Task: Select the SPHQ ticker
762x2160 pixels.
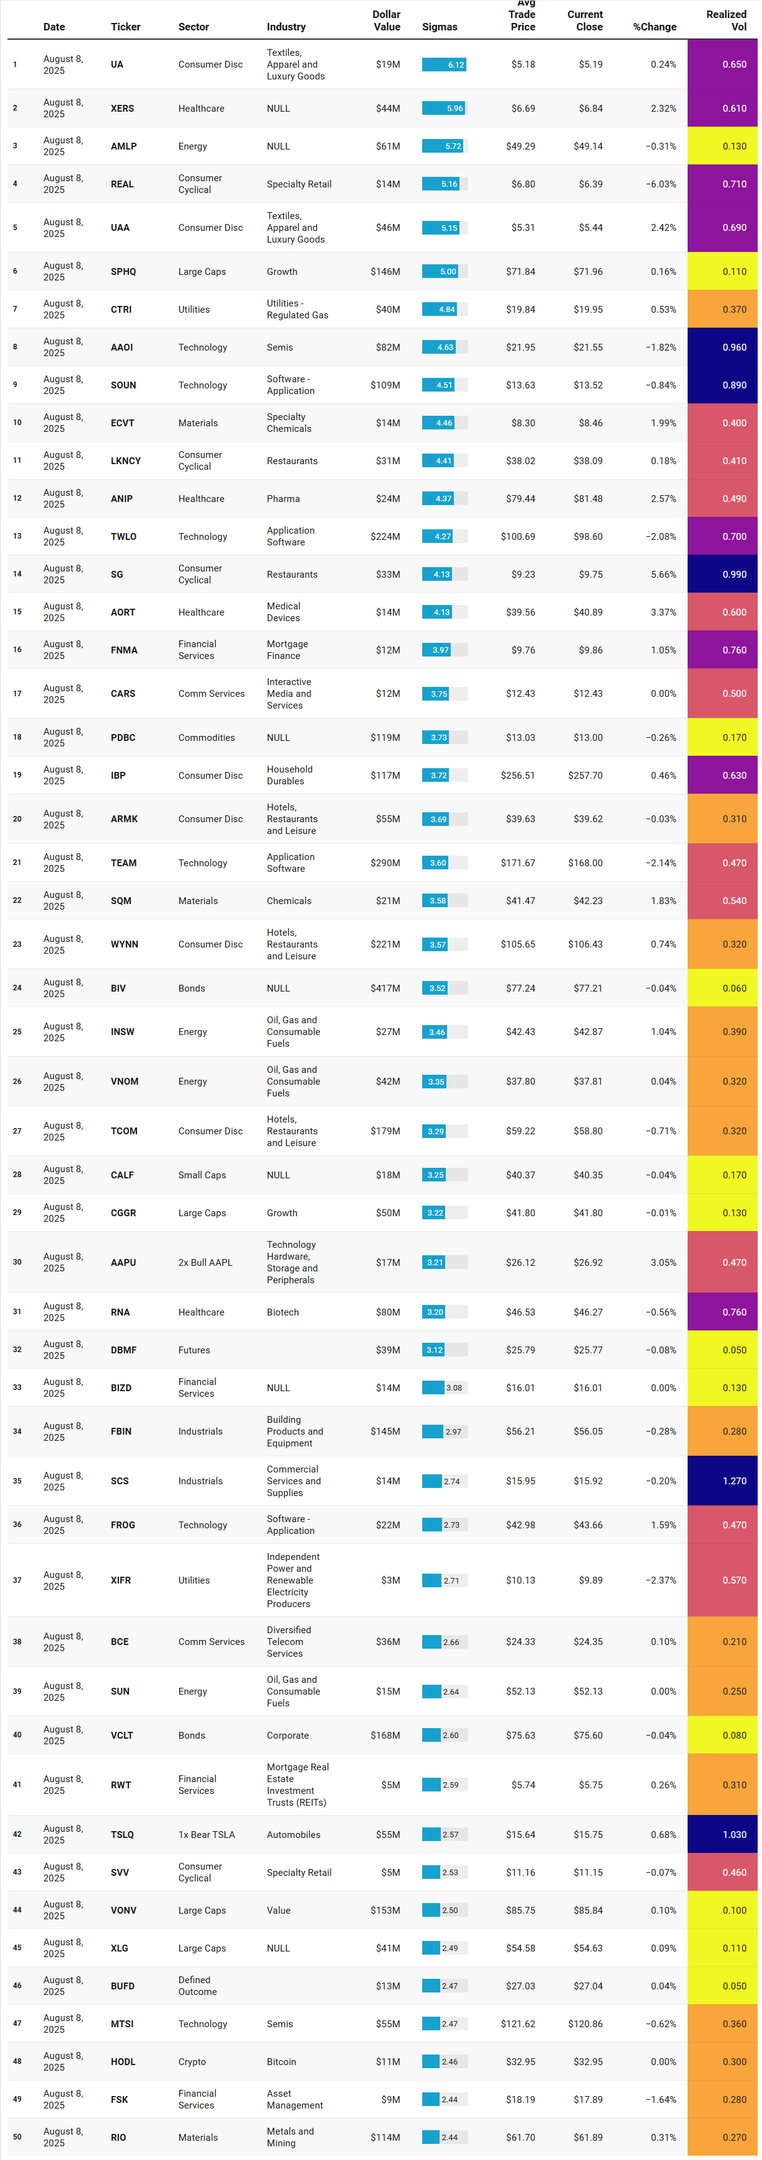Action: coord(123,272)
